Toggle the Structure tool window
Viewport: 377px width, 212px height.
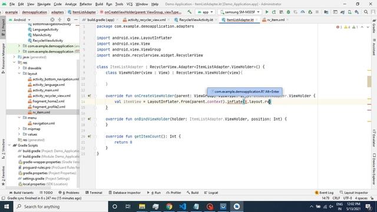[x=3, y=149]
